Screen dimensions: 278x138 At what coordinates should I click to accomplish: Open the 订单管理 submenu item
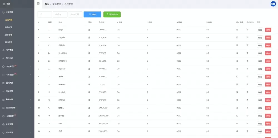click(9, 27)
